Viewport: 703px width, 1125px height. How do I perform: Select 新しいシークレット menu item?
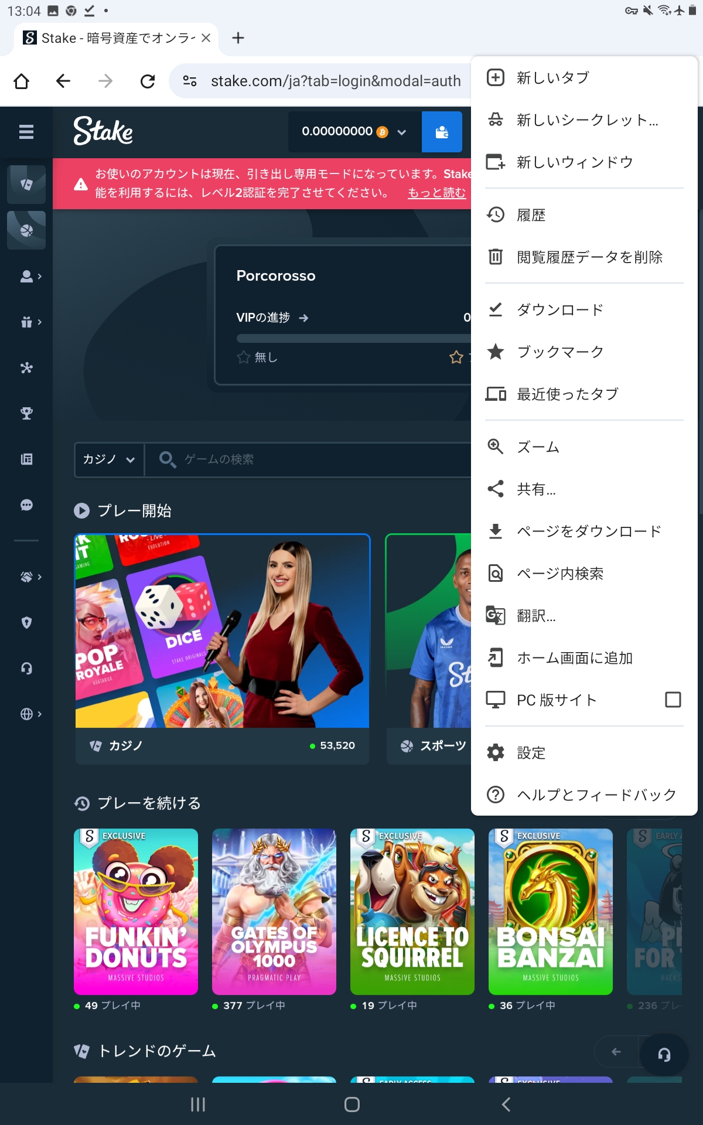click(x=584, y=120)
